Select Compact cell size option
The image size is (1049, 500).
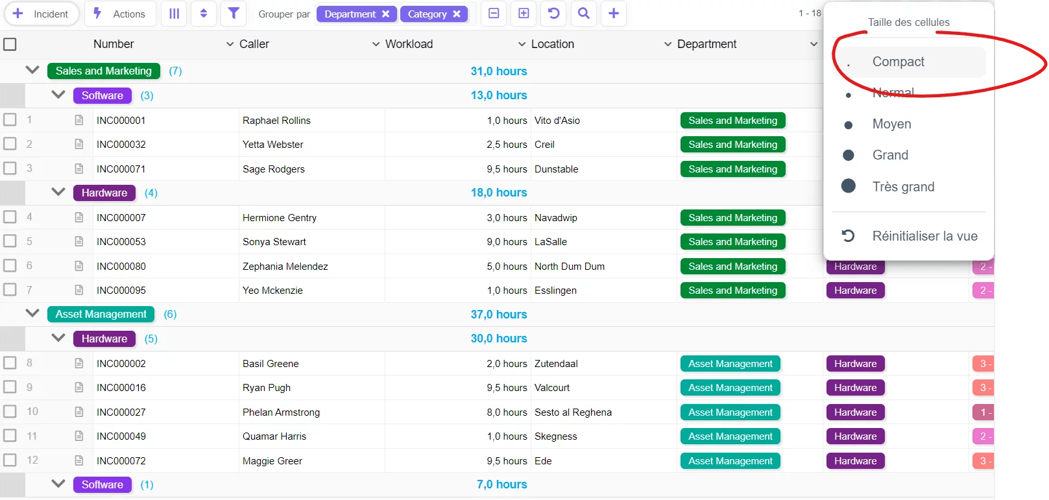898,62
